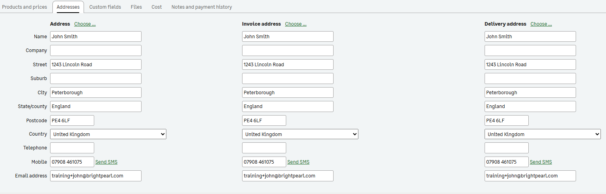Click the Suburb field under Address
Viewport: 606px width, 194px height.
[96, 78]
